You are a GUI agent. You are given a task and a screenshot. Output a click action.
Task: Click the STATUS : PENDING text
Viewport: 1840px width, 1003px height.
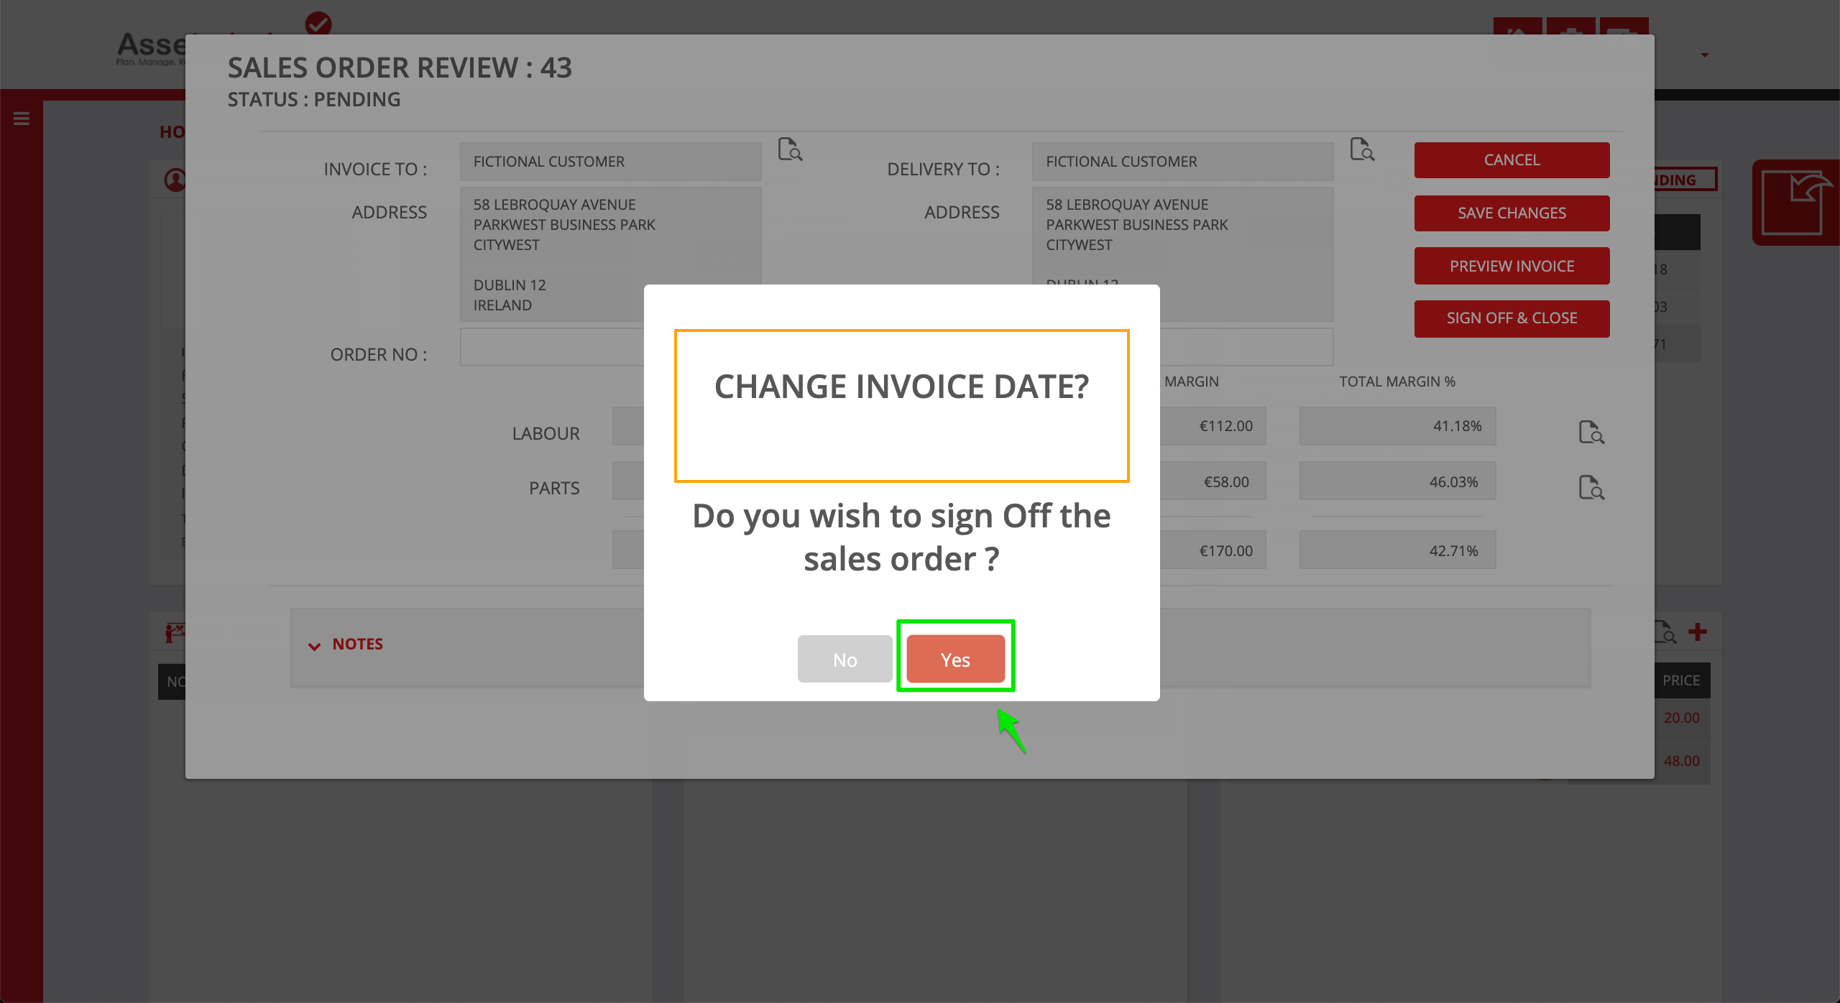coord(314,99)
